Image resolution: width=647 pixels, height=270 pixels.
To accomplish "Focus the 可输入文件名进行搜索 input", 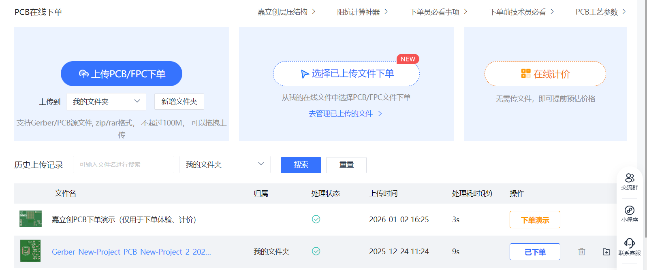I will click(x=124, y=164).
